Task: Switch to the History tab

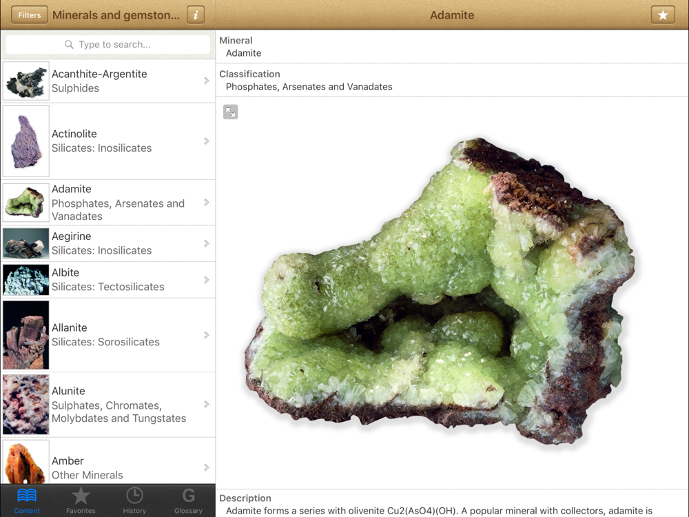Action: [x=134, y=500]
